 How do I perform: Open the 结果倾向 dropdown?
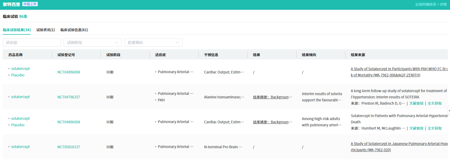pos(153,43)
